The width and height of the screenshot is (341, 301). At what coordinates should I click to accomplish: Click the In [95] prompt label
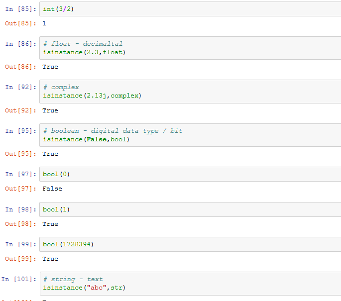(21, 131)
